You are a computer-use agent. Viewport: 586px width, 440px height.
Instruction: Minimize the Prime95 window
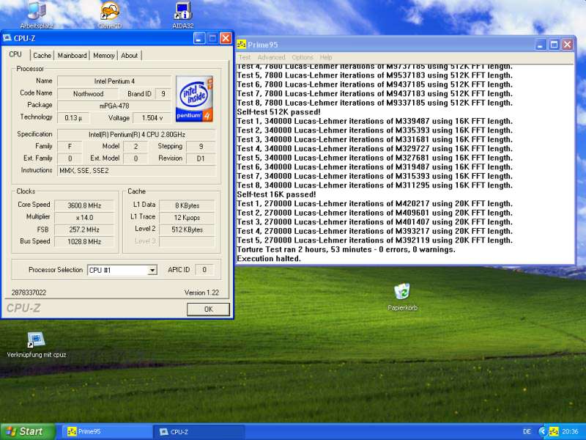coord(541,45)
